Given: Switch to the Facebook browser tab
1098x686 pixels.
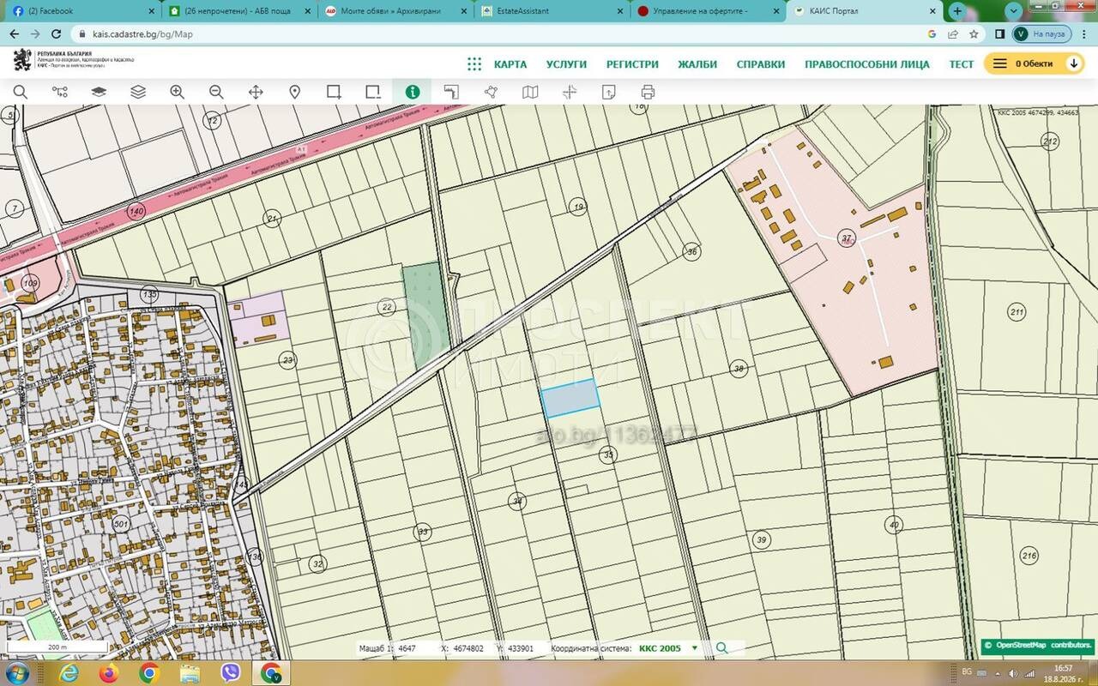Looking at the screenshot, I should (81, 11).
